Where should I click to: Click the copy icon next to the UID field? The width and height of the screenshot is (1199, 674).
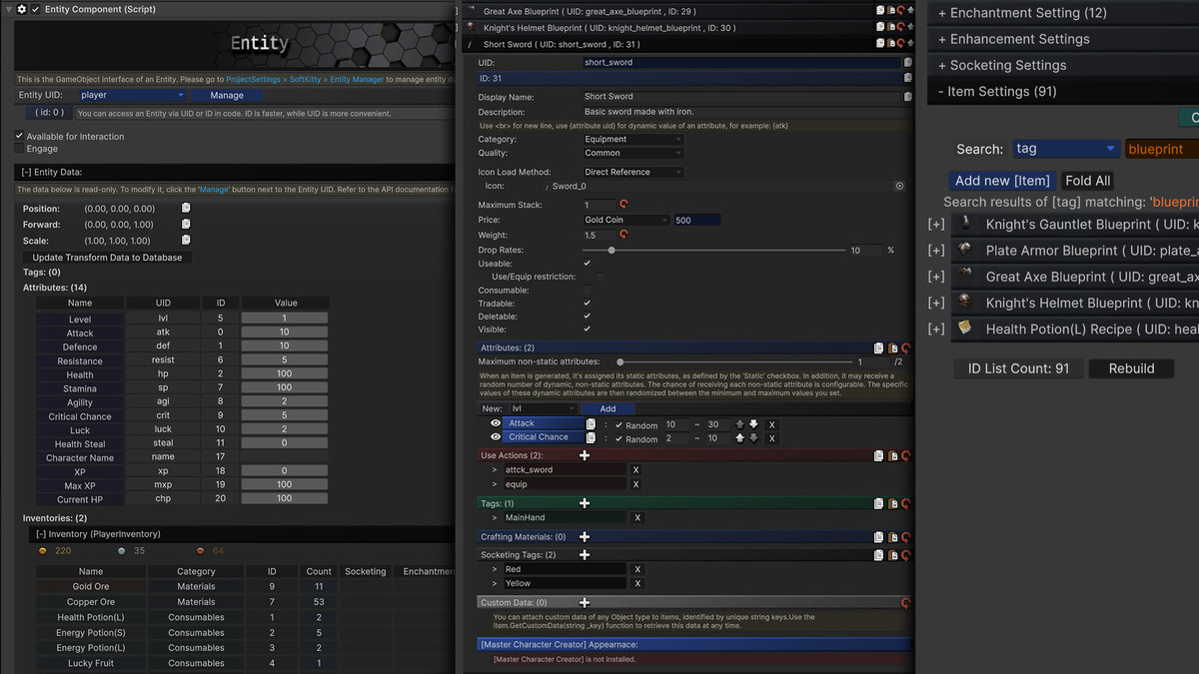[x=906, y=62]
